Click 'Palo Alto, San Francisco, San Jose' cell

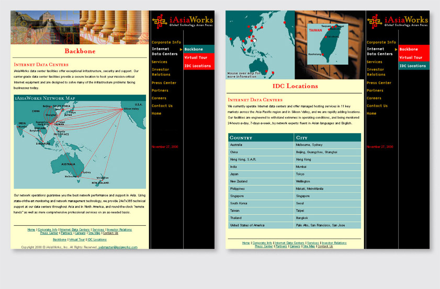pos(328,225)
